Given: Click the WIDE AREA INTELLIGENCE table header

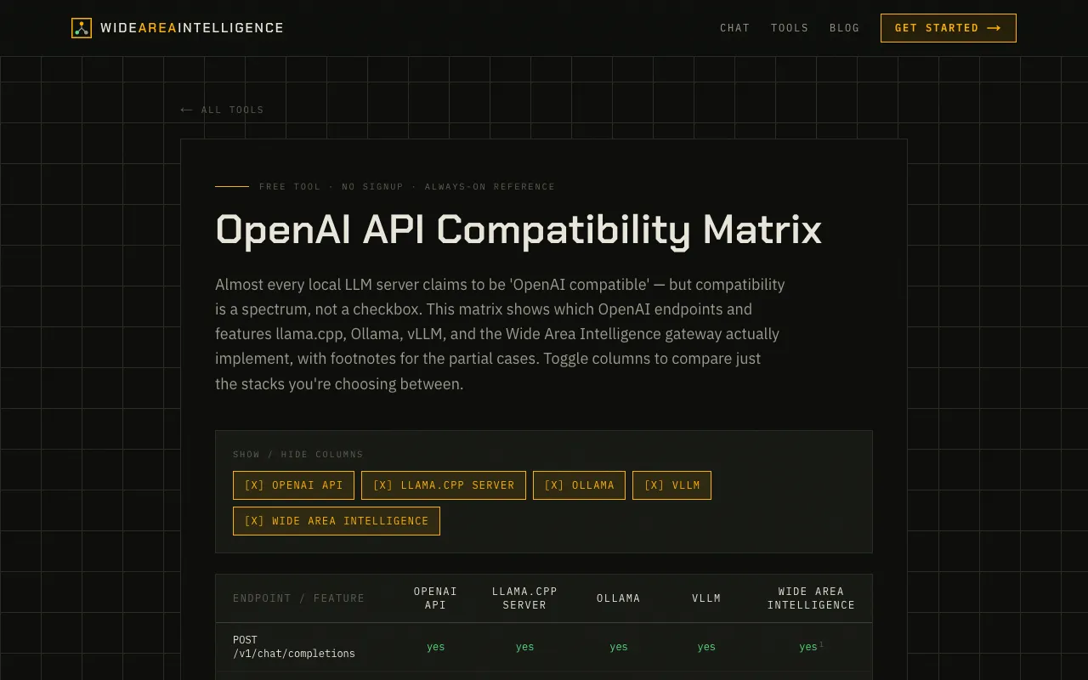Looking at the screenshot, I should tap(811, 598).
